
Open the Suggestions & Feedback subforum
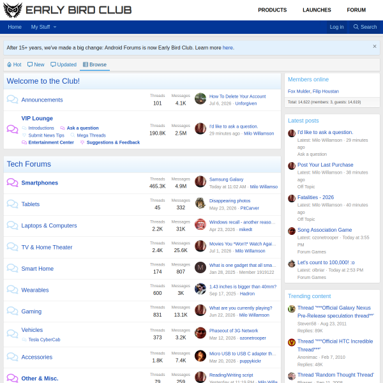tap(113, 142)
